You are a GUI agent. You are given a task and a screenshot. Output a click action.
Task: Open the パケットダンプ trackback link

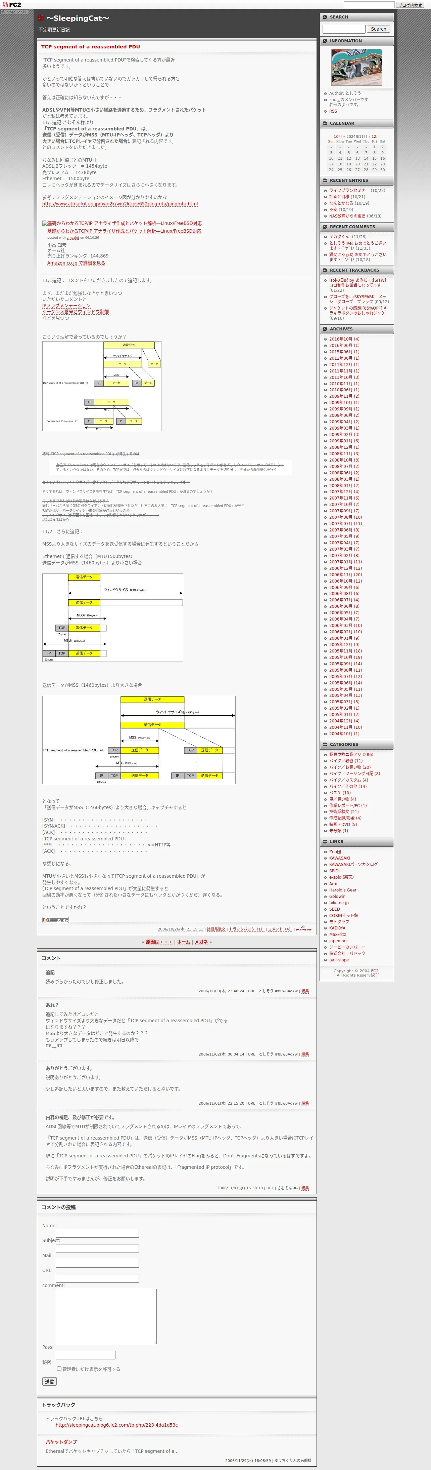click(x=61, y=1442)
